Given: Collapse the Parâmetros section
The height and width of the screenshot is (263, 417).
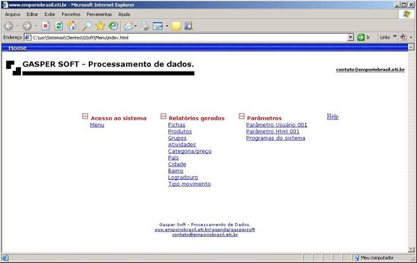Looking at the screenshot, I should pos(241,117).
